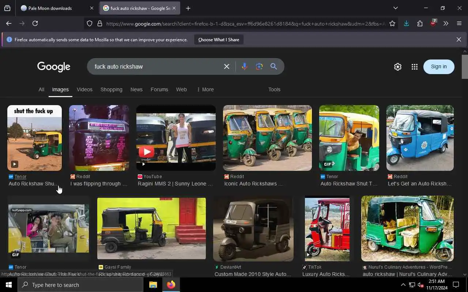Bookmark this page with the star

coord(392,23)
